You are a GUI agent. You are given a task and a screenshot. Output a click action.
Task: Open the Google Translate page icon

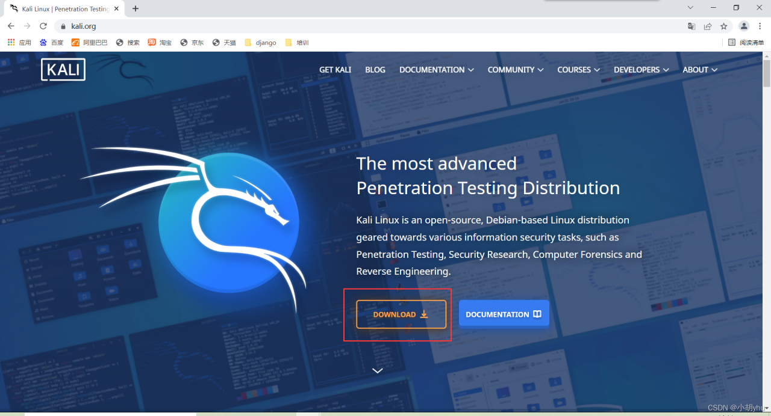click(x=691, y=26)
